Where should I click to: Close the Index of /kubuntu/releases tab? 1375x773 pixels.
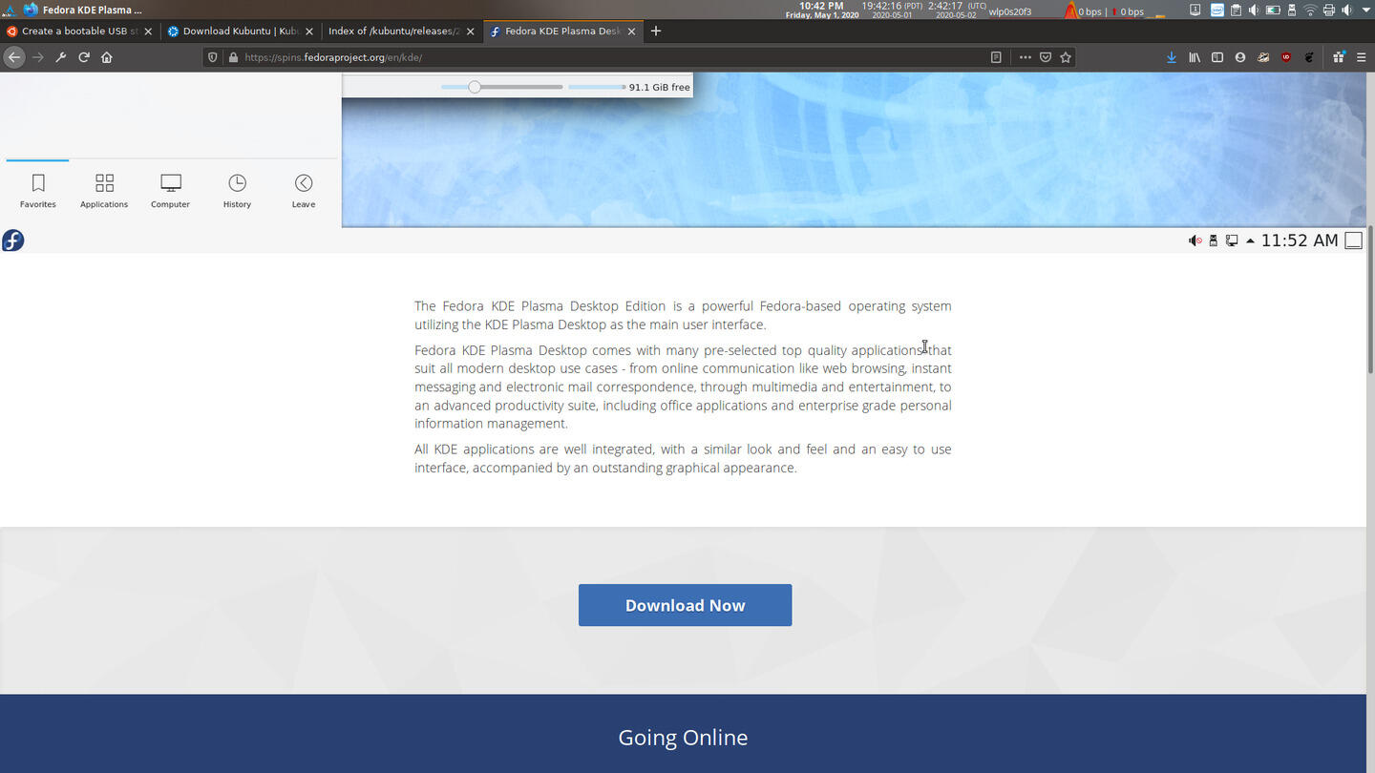(x=470, y=31)
